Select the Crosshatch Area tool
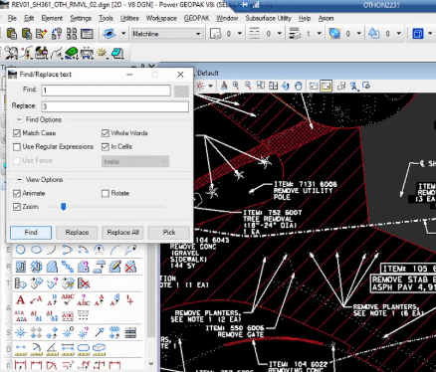This screenshot has height=372, width=436. click(36, 267)
